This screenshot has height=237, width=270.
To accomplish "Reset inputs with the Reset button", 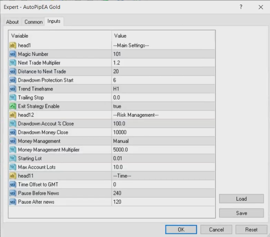I will (251, 230).
